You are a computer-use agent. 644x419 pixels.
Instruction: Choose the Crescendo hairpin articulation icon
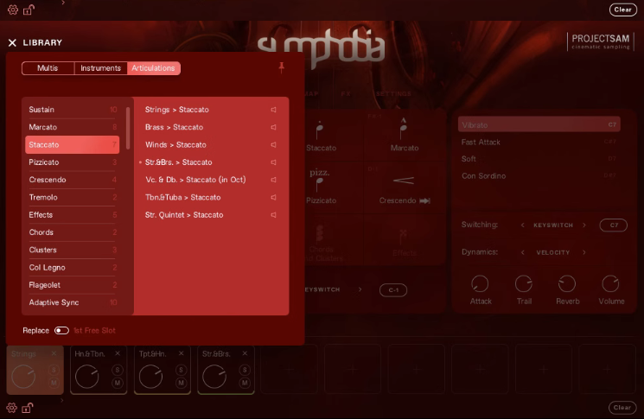tap(404, 181)
